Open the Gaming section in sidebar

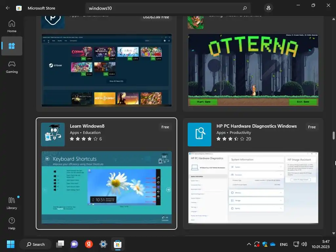point(12,67)
